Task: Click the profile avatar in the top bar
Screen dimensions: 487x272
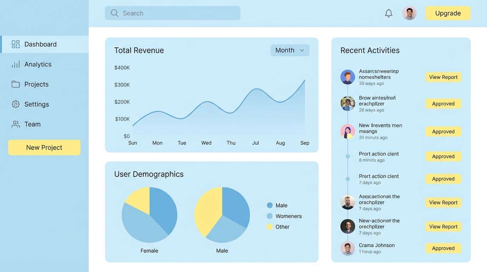Action: [x=409, y=13]
